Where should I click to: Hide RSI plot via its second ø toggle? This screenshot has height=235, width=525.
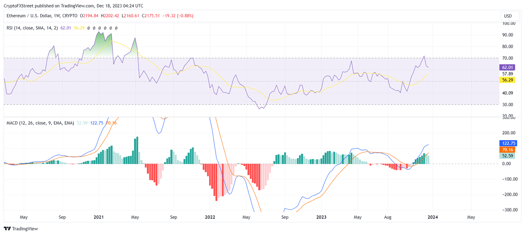(94, 28)
